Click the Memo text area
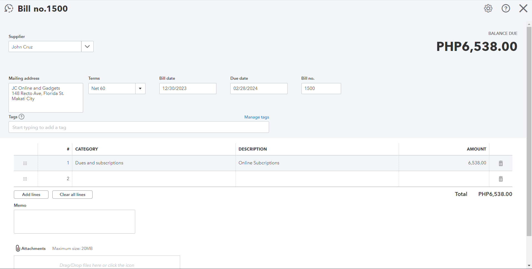 tap(75, 222)
